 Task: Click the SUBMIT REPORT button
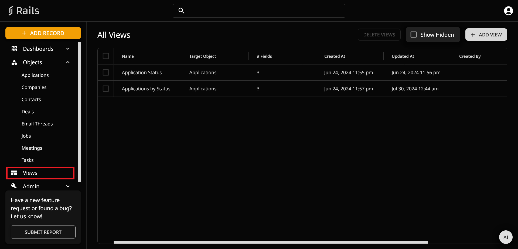(43, 232)
